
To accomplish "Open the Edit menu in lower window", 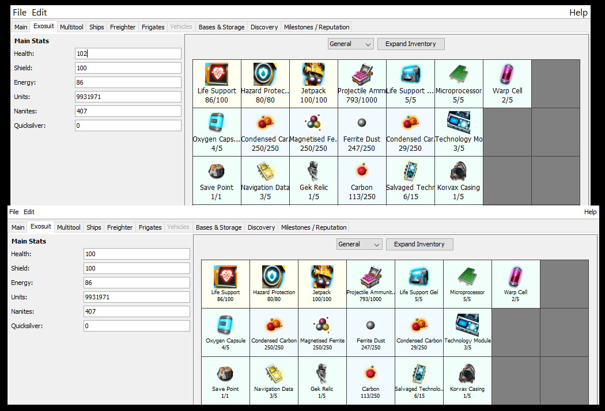I will 29,212.
